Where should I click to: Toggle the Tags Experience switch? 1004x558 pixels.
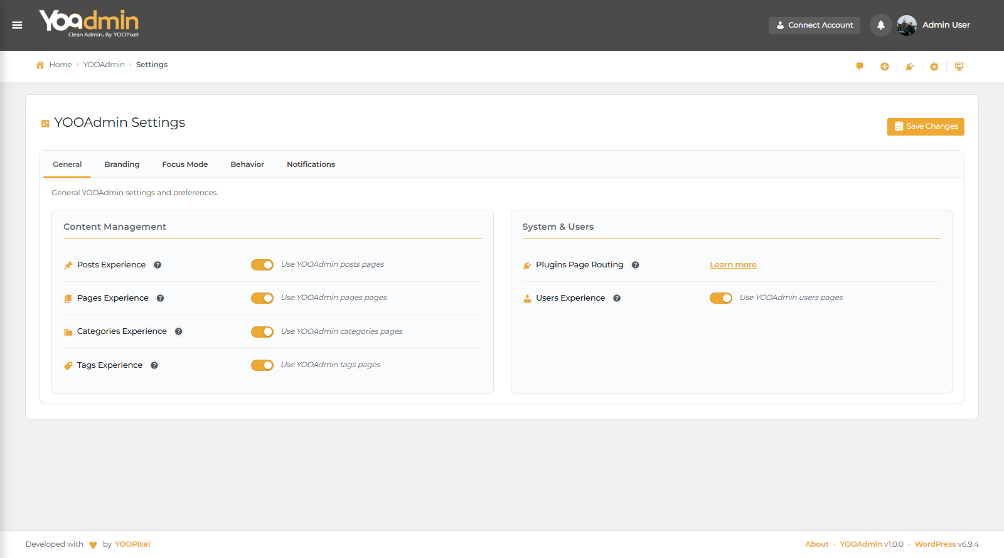pyautogui.click(x=262, y=365)
